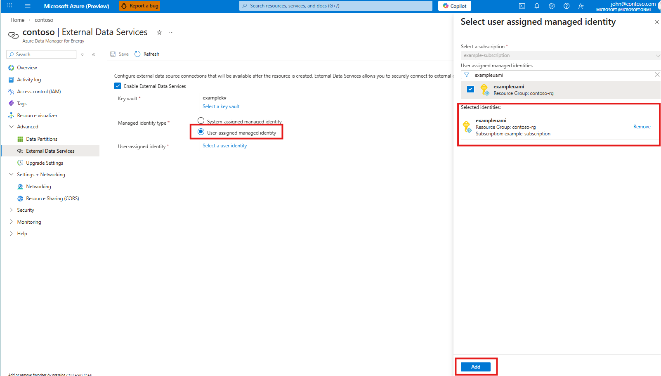This screenshot has height=376, width=661.
Task: Click the sidebar Search field
Action: pos(41,54)
